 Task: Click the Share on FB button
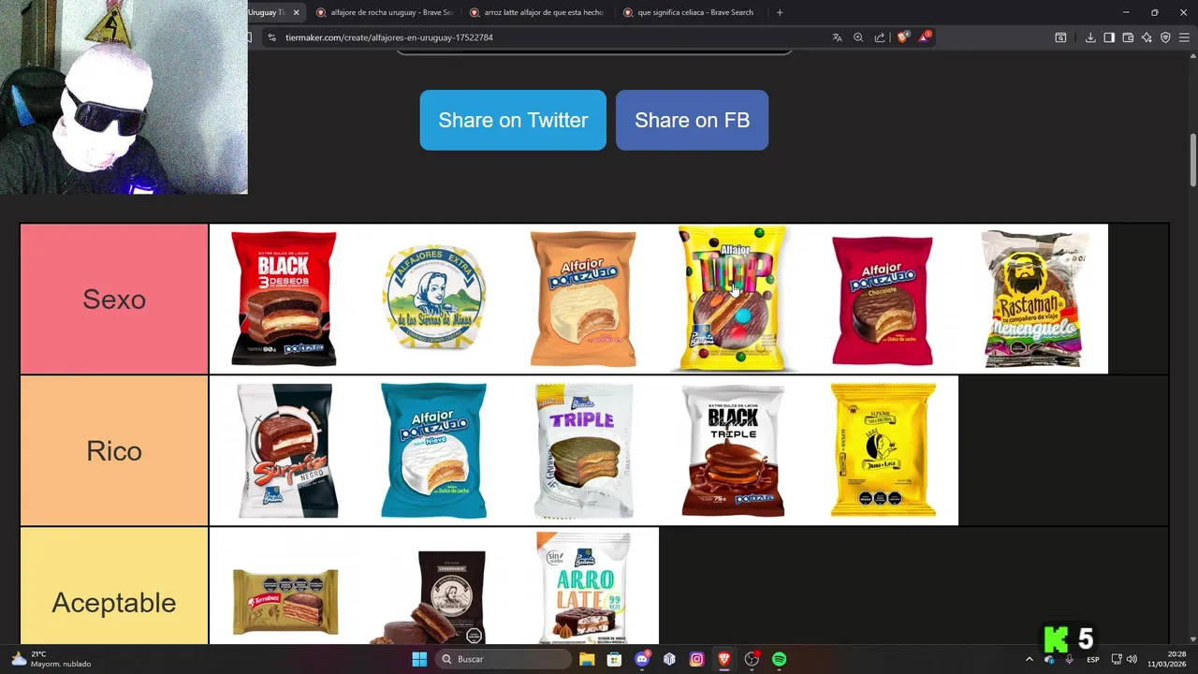692,120
